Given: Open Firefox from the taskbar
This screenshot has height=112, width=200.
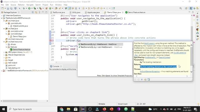Looking at the screenshot, I should pos(104,109).
